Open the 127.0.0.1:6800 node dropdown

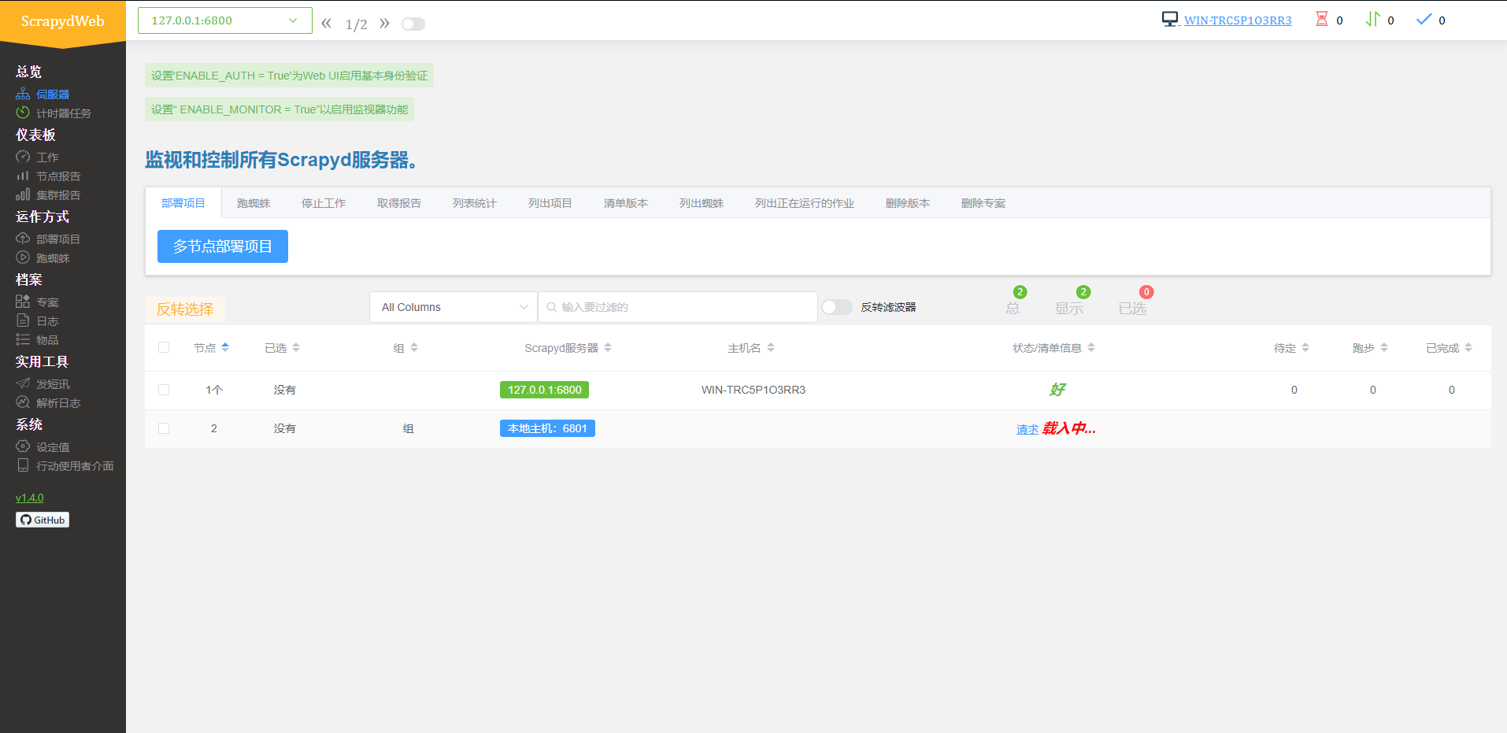(x=225, y=20)
